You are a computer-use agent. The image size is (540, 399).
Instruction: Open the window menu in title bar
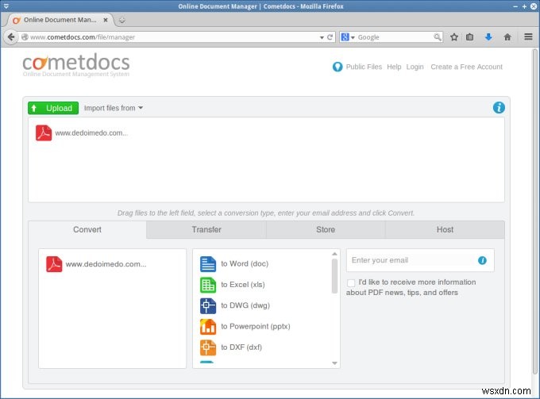(6, 6)
